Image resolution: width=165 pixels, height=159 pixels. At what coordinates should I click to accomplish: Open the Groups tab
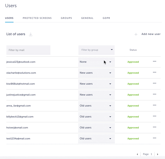(66, 18)
